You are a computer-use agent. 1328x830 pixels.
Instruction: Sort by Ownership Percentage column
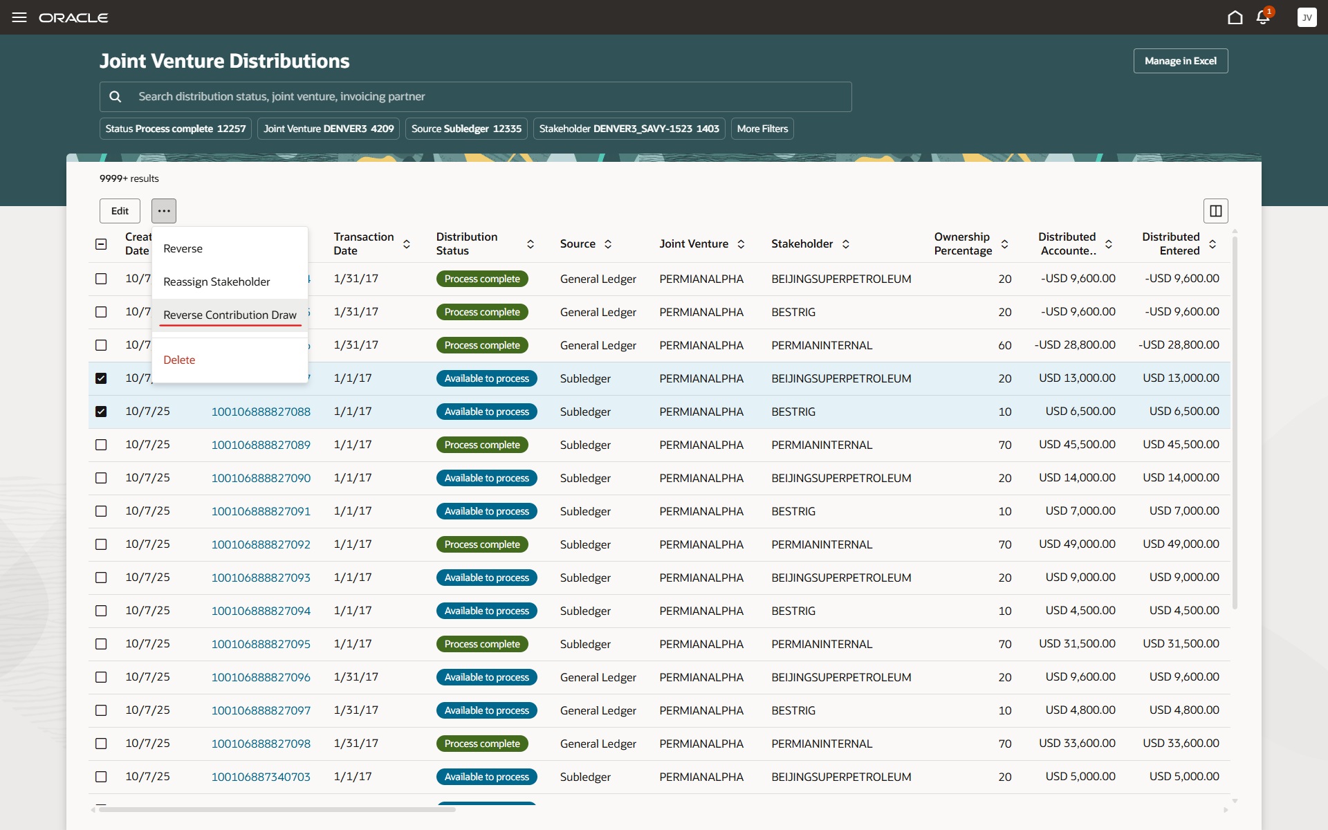[x=1004, y=244]
